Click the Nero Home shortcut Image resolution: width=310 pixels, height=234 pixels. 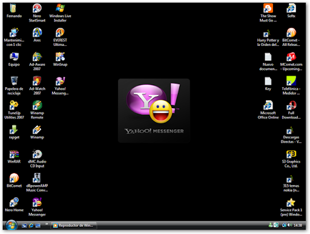pyautogui.click(x=14, y=204)
